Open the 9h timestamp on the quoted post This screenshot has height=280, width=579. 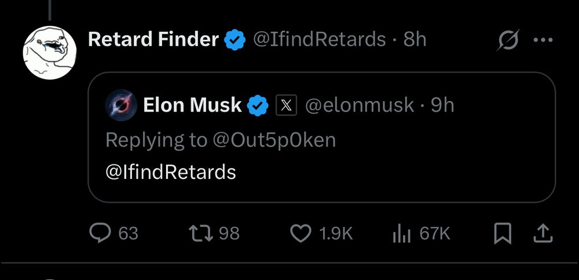pos(442,106)
